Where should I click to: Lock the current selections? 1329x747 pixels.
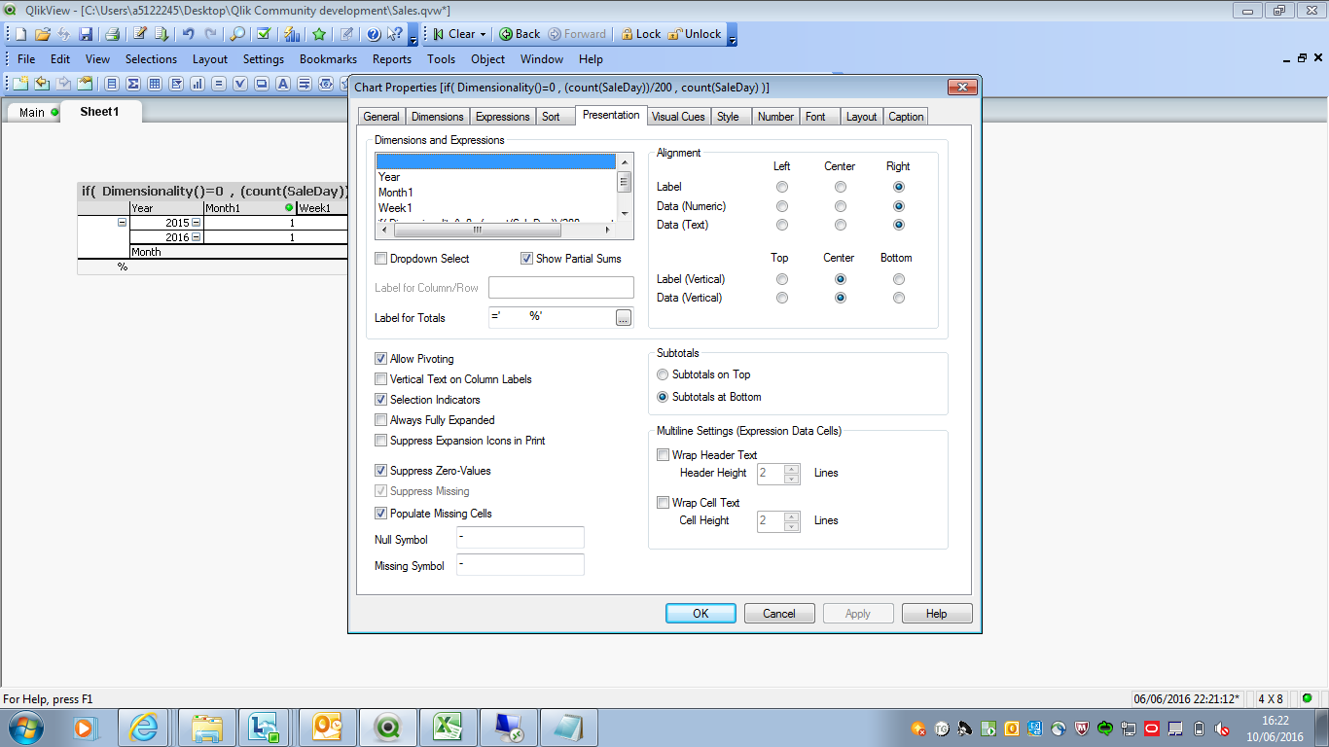pyautogui.click(x=640, y=34)
